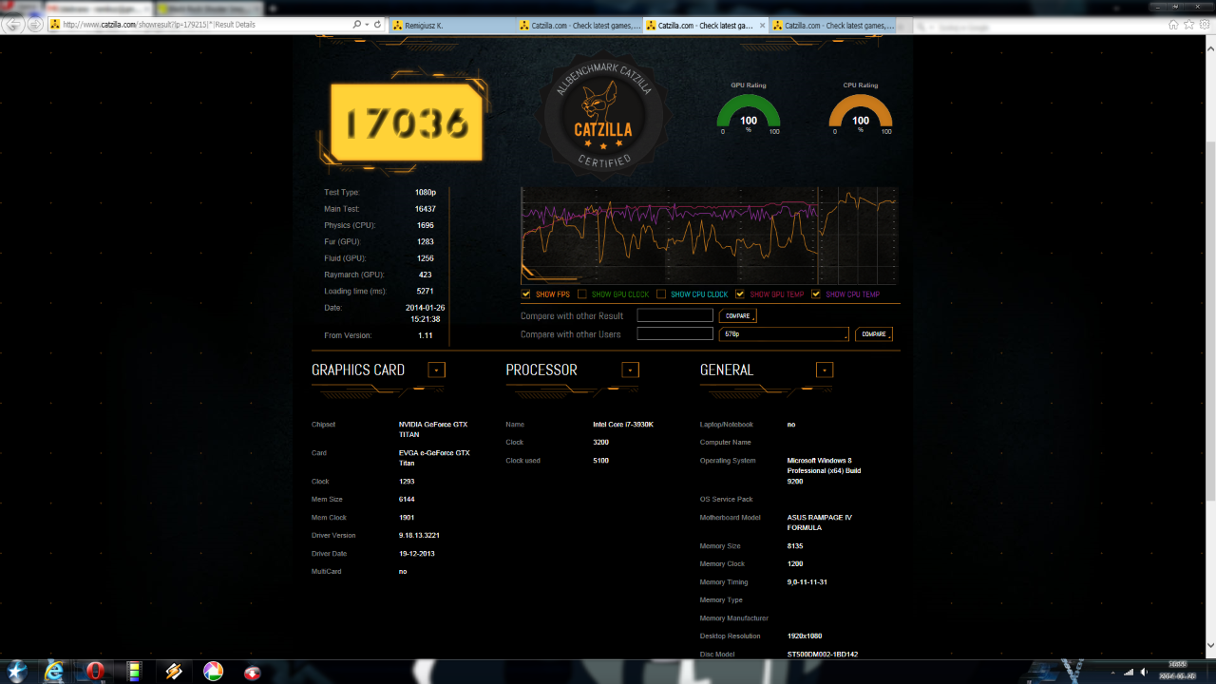Click the Refresh page icon

[377, 25]
